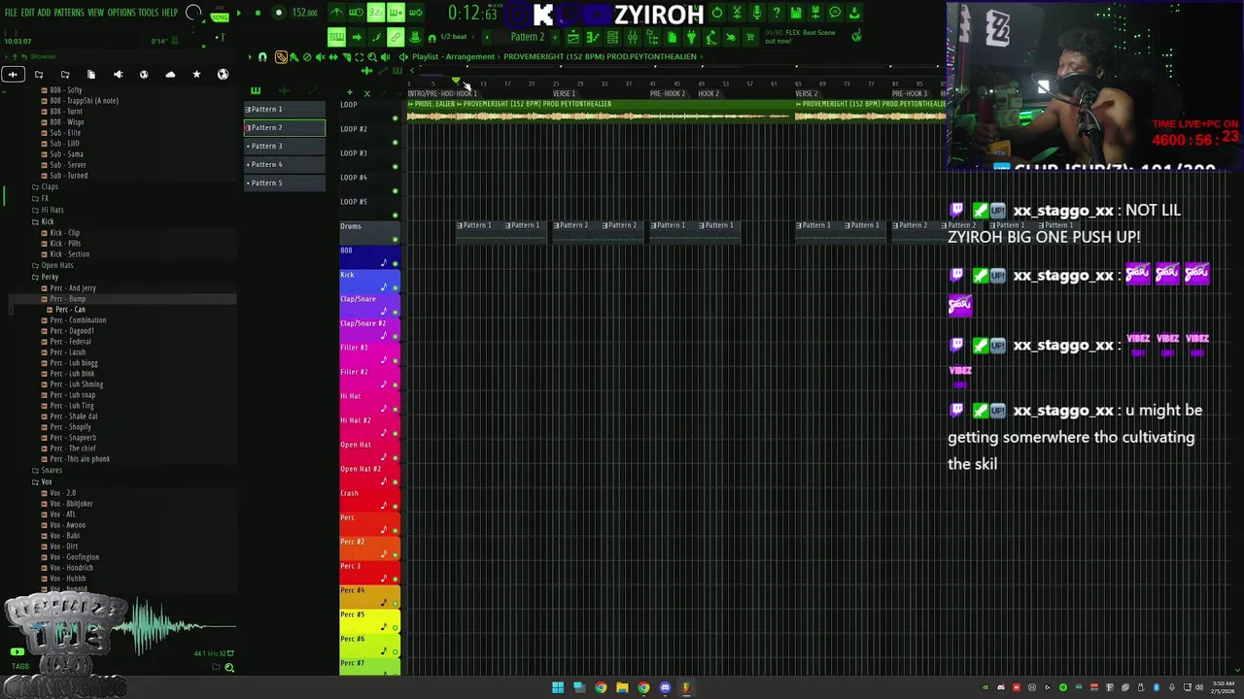Select Pattern 3 in the picker
Image resolution: width=1244 pixels, height=699 pixels.
(284, 146)
